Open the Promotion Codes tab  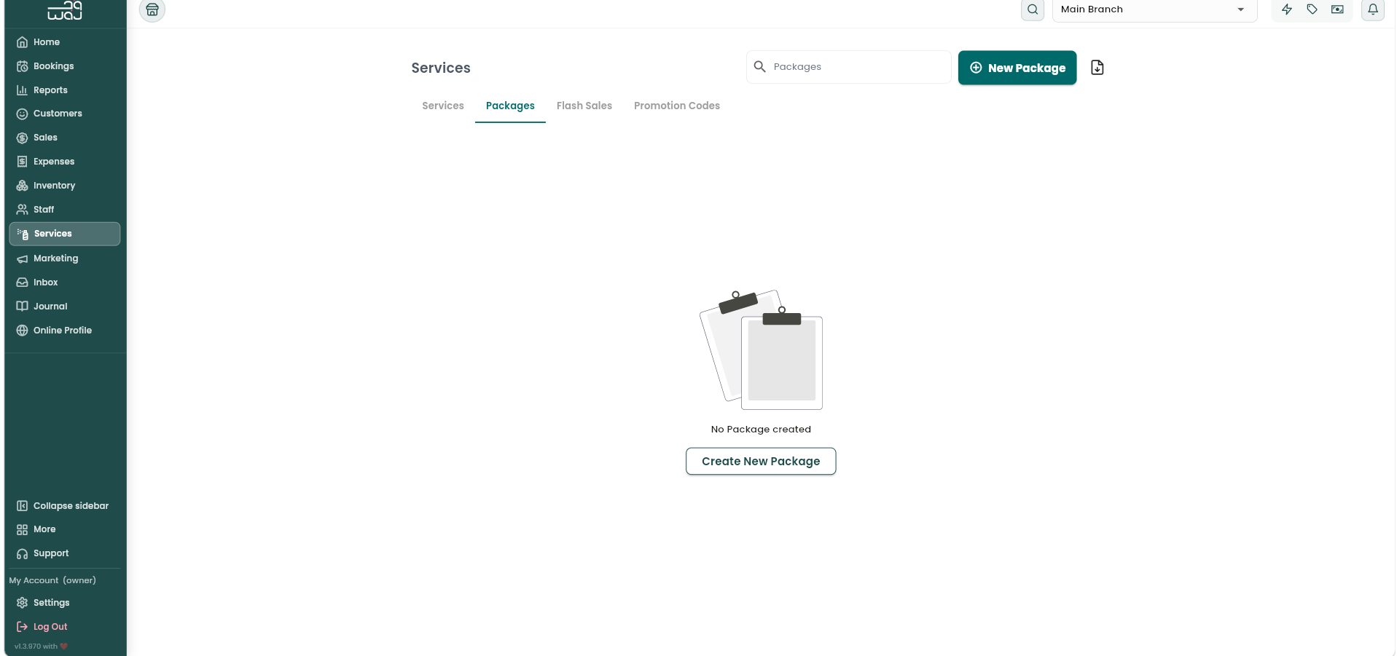point(677,106)
